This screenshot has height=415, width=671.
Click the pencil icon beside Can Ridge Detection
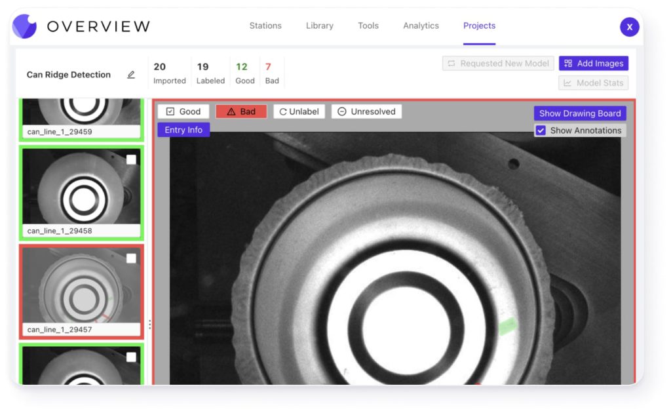(x=131, y=75)
